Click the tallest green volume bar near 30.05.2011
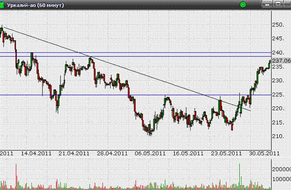The width and height of the screenshot is (291, 190). pos(240,176)
